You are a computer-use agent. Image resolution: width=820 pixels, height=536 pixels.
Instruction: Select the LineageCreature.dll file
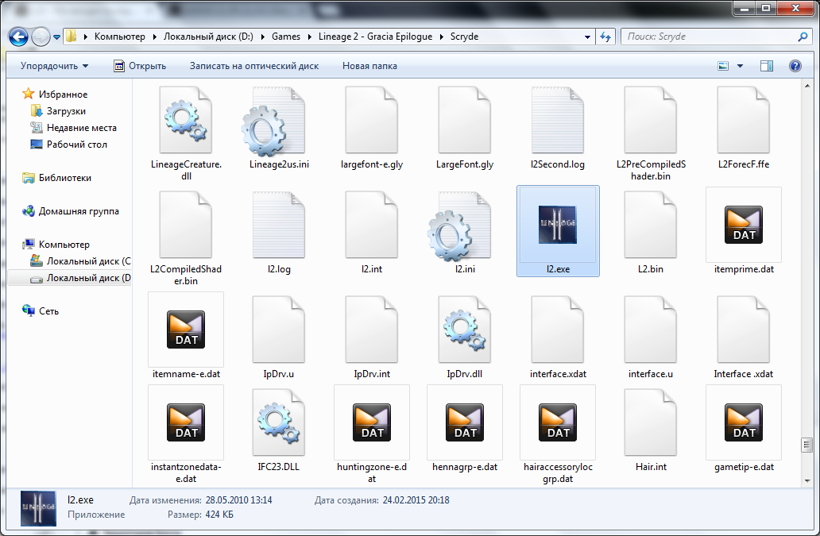click(x=186, y=120)
